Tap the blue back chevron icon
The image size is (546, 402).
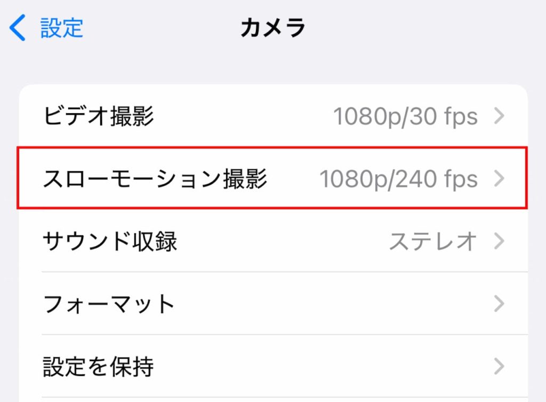[x=17, y=28]
